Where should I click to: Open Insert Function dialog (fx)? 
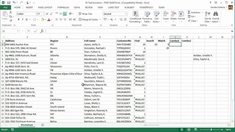click(x=42, y=31)
